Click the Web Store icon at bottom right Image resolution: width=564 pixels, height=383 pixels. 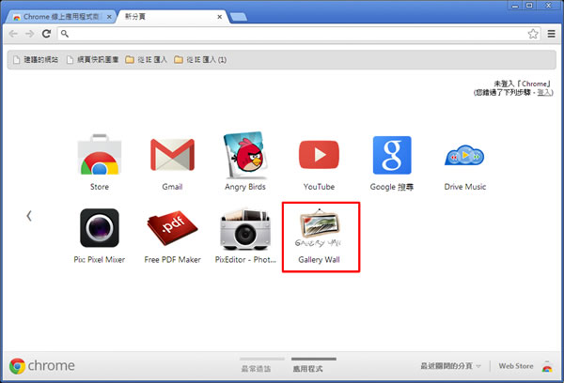click(547, 366)
